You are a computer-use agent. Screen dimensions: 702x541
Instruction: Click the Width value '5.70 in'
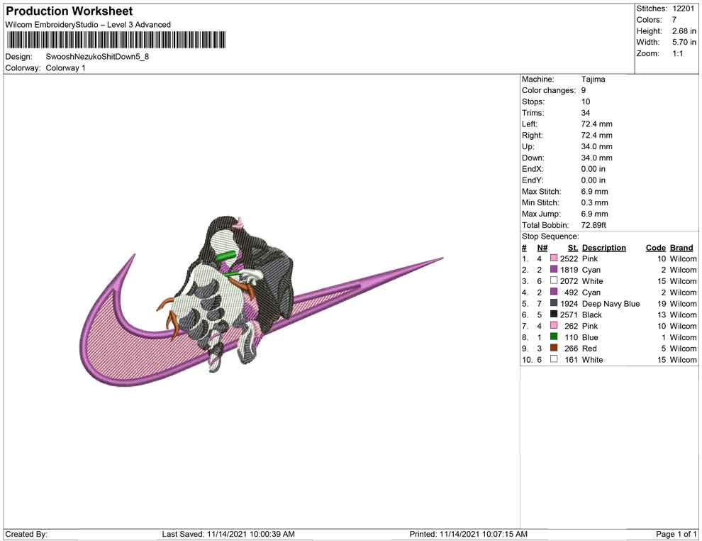point(684,42)
